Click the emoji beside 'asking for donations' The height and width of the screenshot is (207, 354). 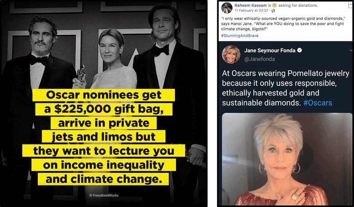[274, 5]
